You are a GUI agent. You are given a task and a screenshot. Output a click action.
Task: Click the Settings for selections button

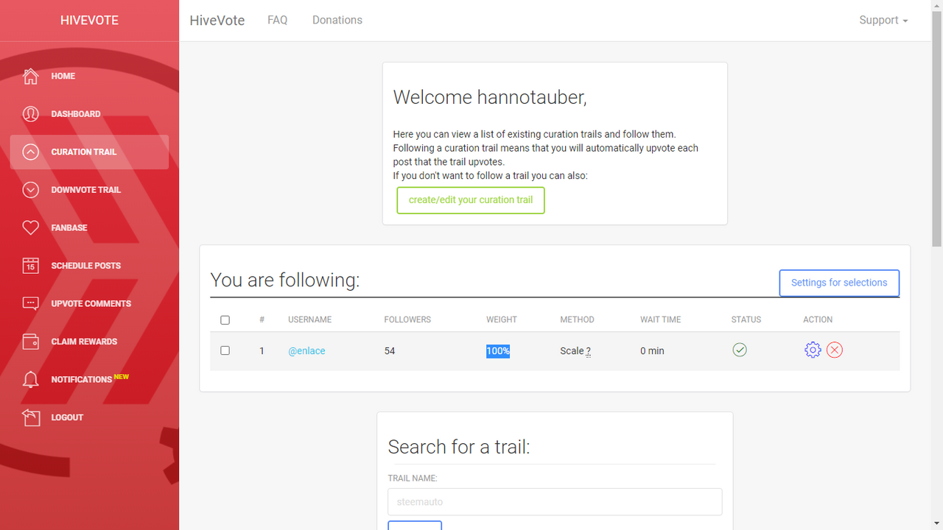click(x=839, y=283)
